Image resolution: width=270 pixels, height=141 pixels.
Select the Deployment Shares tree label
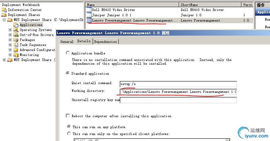[24, 15]
